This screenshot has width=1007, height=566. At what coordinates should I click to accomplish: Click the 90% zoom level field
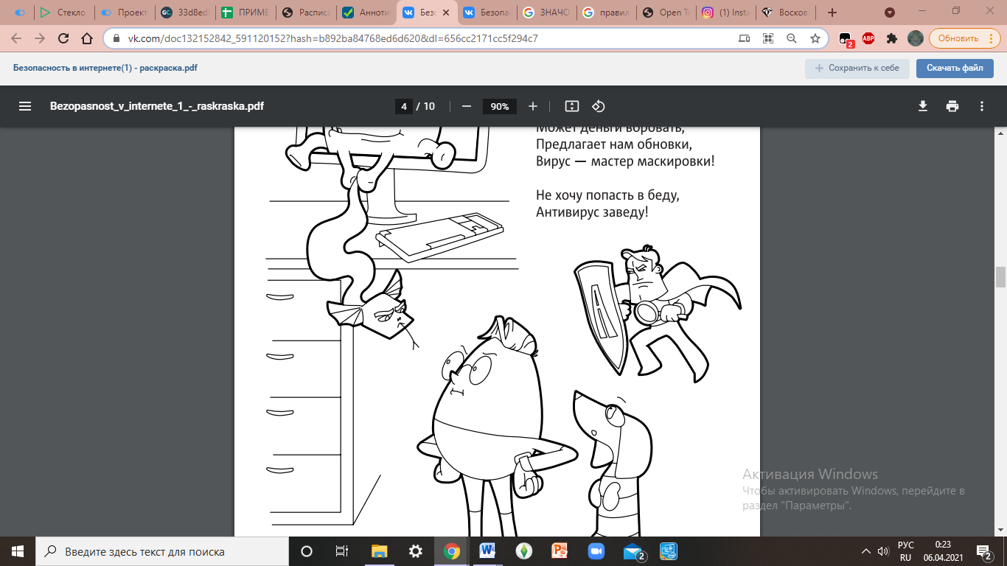[500, 106]
